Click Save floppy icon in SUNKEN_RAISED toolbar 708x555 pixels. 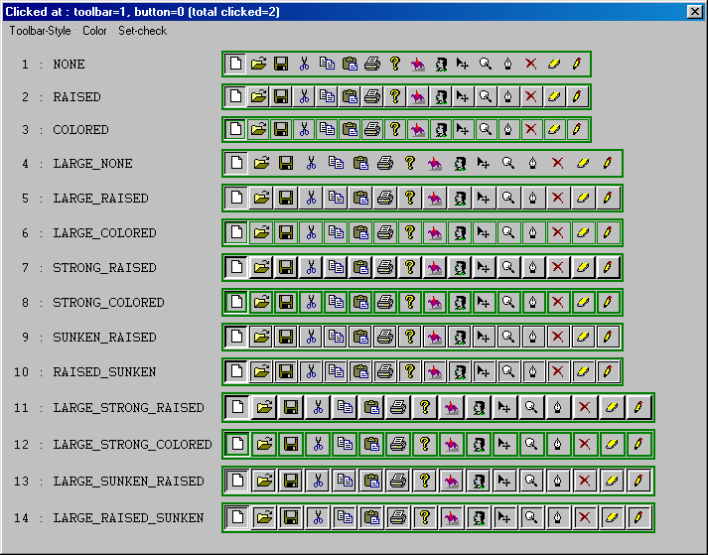click(286, 337)
